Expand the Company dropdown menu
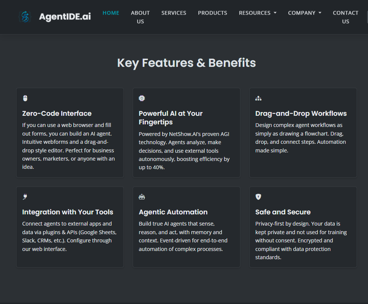 304,13
